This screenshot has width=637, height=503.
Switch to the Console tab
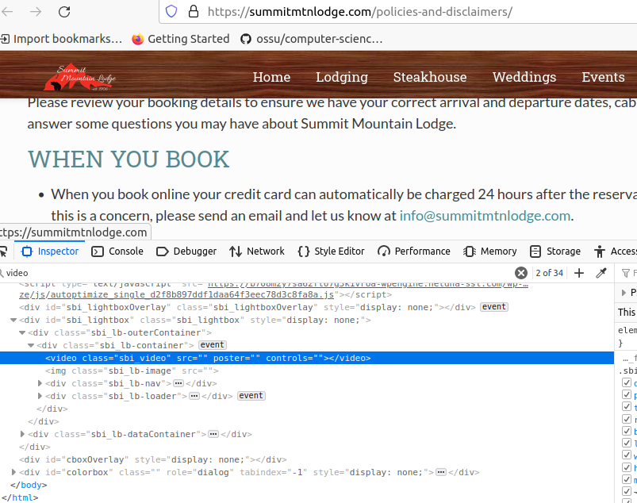click(x=117, y=251)
